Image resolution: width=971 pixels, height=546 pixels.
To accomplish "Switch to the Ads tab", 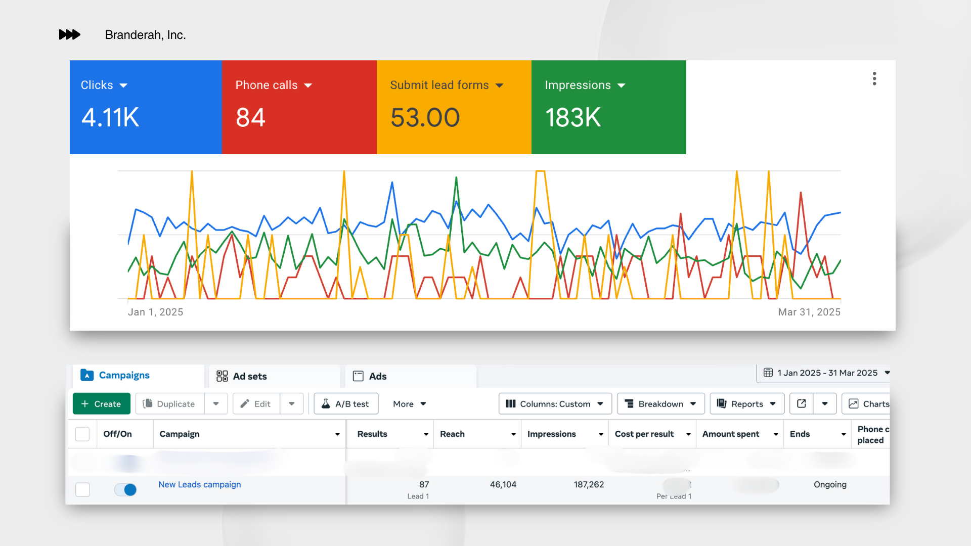I will click(x=411, y=376).
